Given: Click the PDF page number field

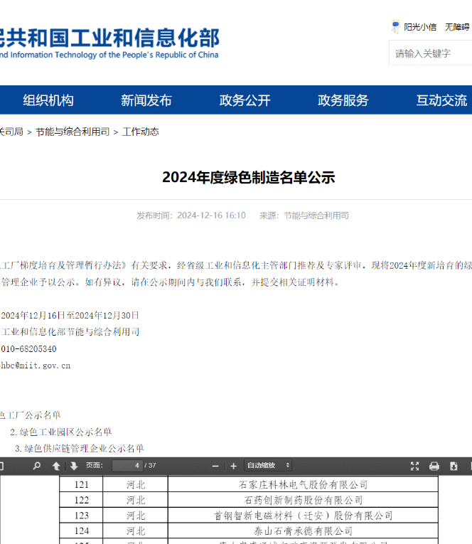Looking at the screenshot, I should coord(127,466).
